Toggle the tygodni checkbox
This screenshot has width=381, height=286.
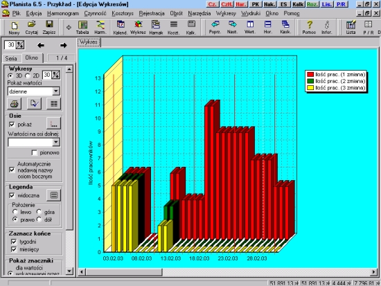(x=14, y=242)
